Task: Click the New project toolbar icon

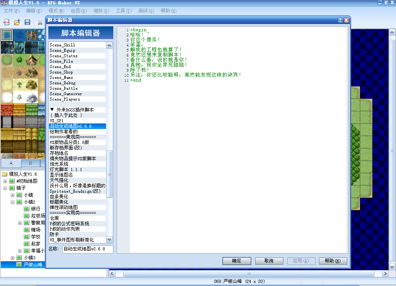Action: click(6, 22)
